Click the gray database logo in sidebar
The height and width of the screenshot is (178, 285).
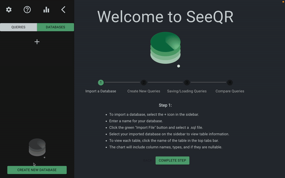click(37, 148)
